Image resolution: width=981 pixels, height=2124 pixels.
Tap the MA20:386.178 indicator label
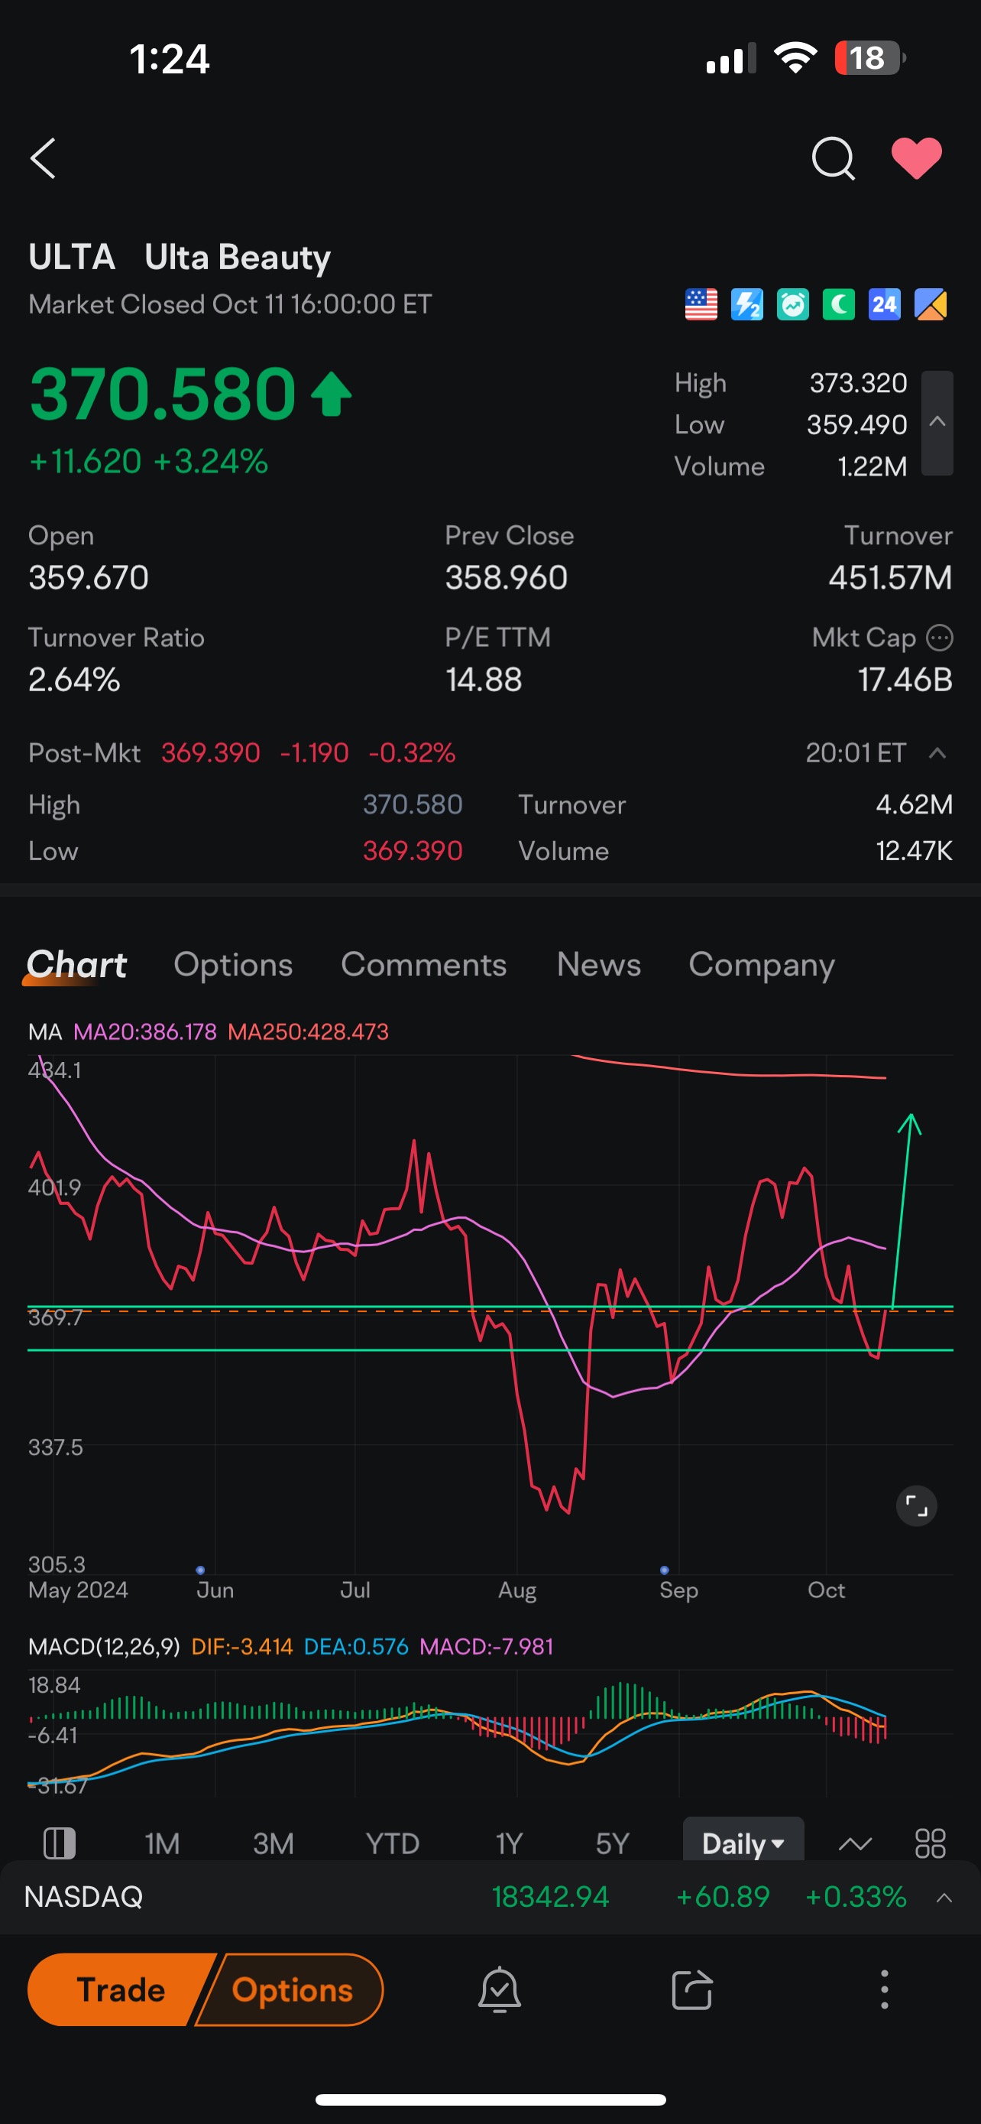point(145,1032)
